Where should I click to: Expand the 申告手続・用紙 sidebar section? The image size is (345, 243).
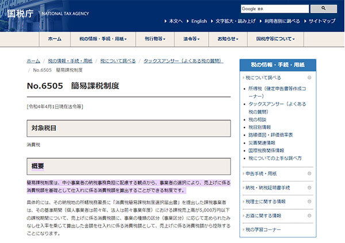pyautogui.click(x=309, y=173)
